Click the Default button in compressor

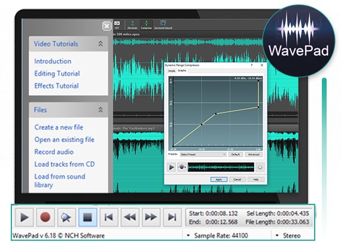[236, 155]
